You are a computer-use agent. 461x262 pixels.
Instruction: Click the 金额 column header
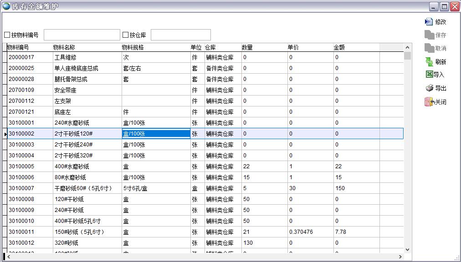[x=339, y=47]
